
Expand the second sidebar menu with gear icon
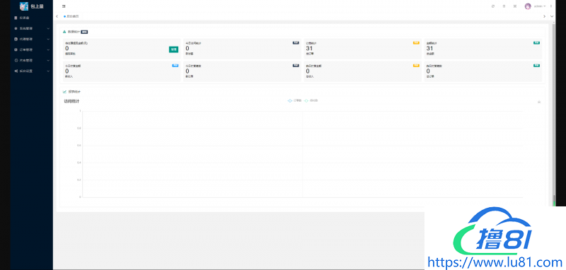click(31, 28)
